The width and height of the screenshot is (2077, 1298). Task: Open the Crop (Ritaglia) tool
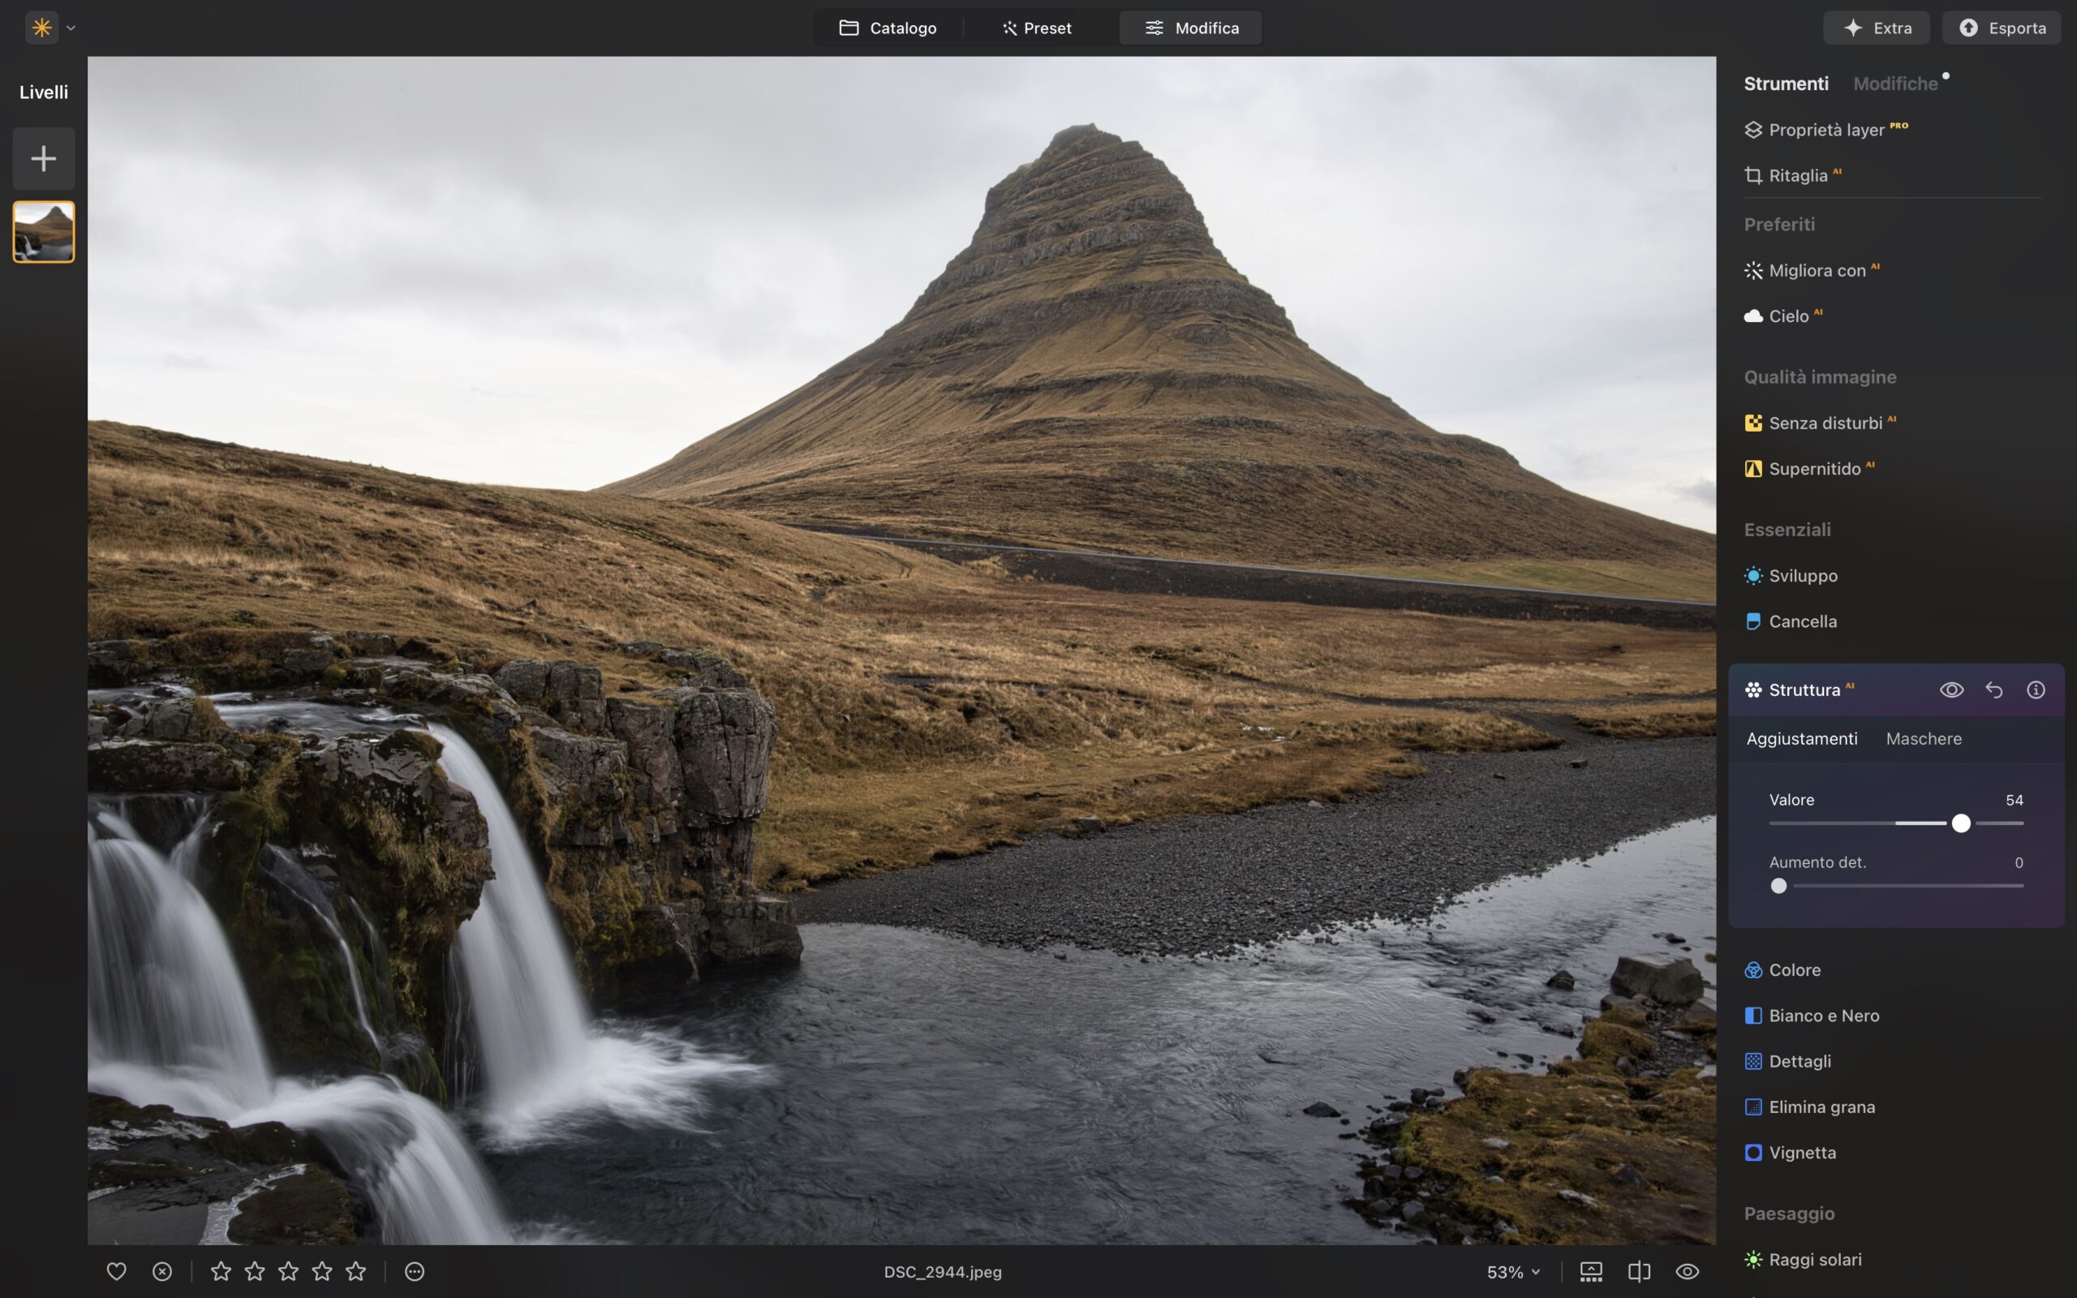[x=1797, y=175]
